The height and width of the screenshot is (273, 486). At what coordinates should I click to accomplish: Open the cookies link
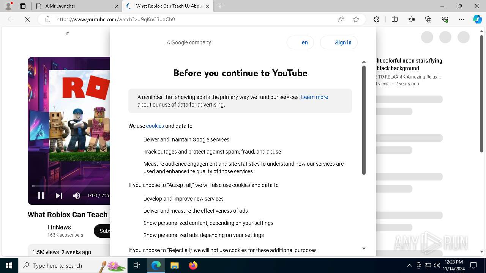155,126
